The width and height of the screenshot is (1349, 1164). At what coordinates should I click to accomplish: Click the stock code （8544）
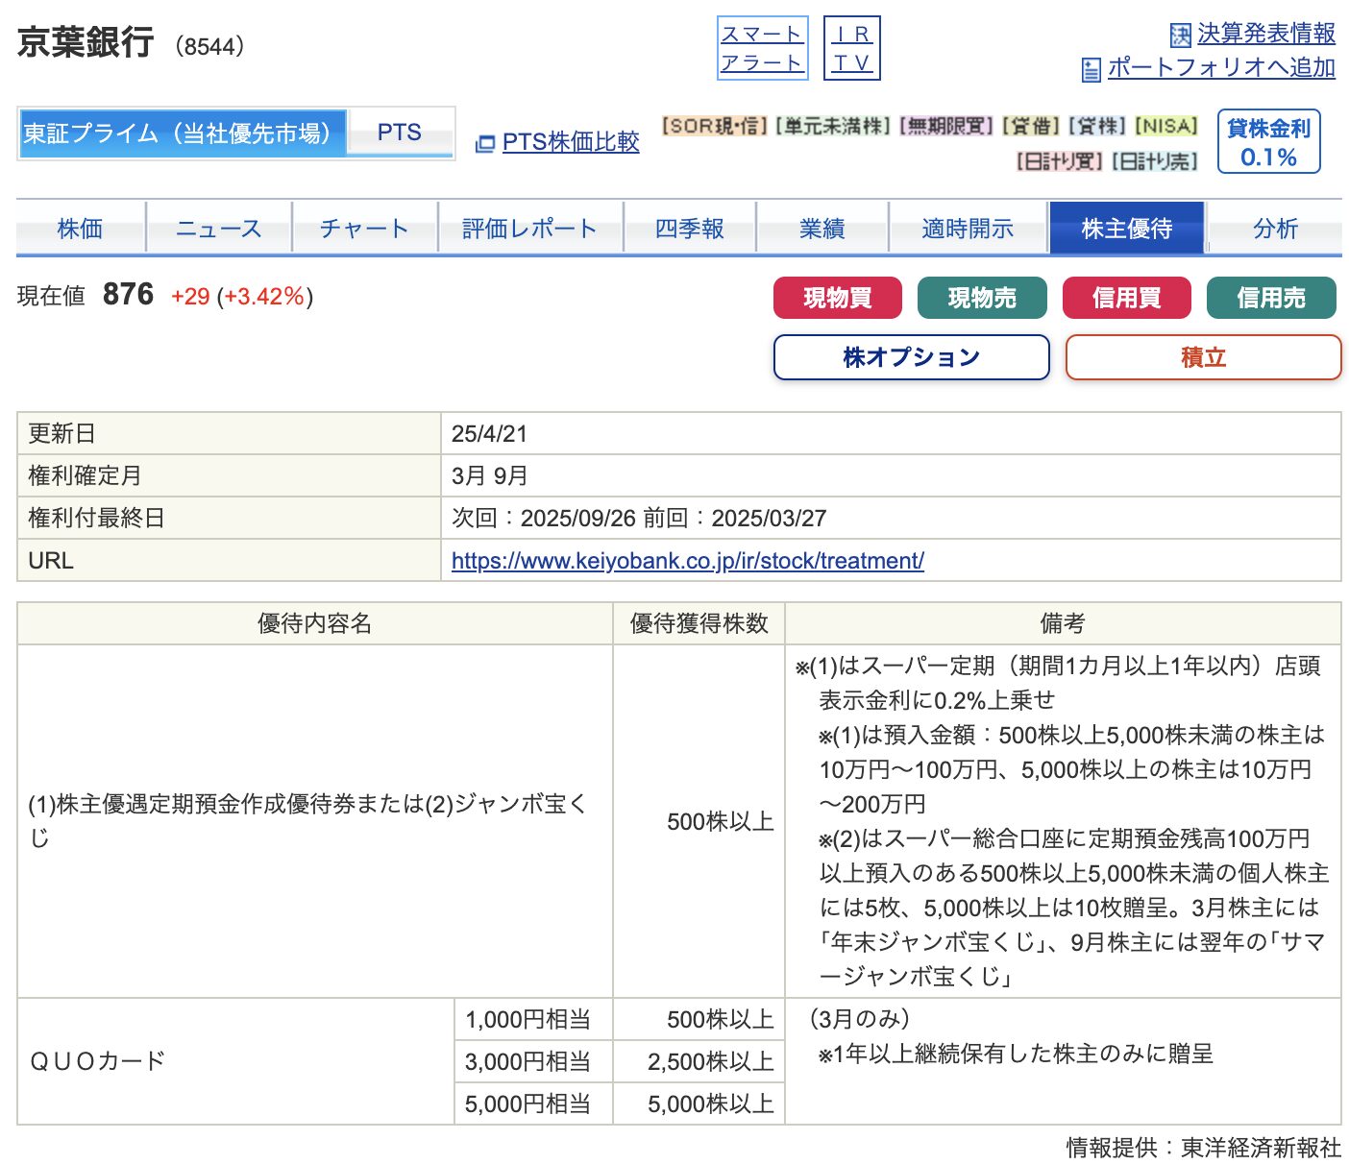coord(210,46)
